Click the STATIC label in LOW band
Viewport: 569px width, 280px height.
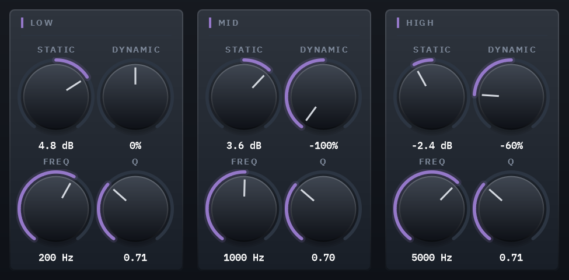click(56, 50)
